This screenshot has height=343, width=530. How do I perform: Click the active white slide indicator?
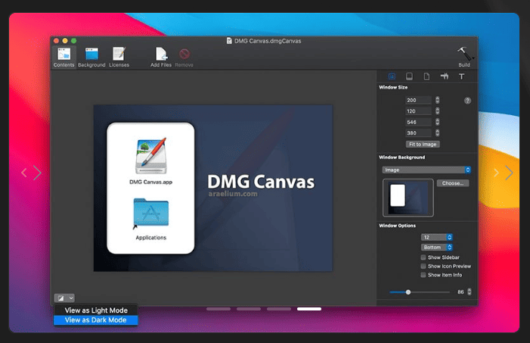pos(309,309)
